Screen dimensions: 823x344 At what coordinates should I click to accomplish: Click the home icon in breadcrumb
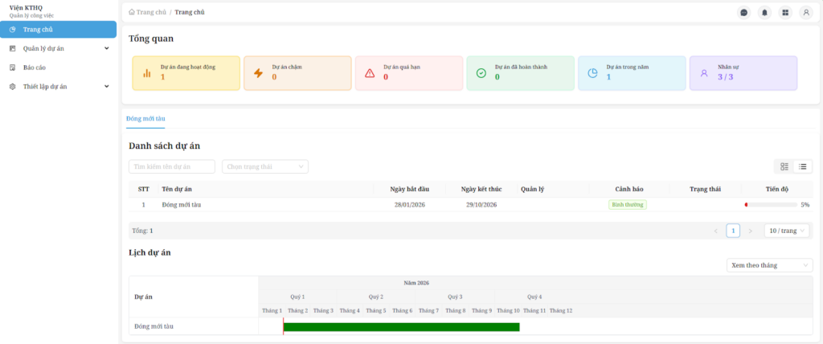tap(132, 12)
